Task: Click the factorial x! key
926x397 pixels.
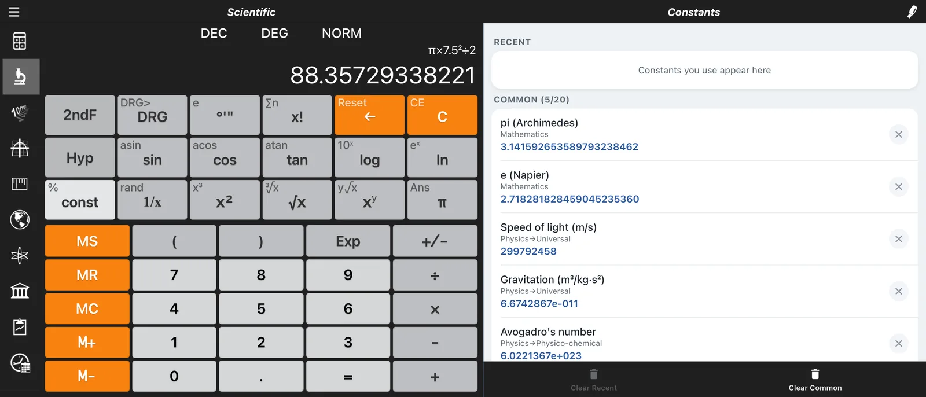Action: 297,115
